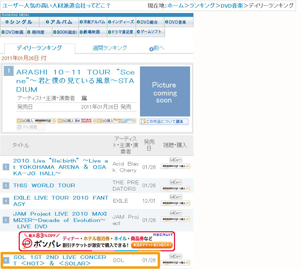
Task: Open the 洋楽アルバム ranking menu
Action: 93,22
